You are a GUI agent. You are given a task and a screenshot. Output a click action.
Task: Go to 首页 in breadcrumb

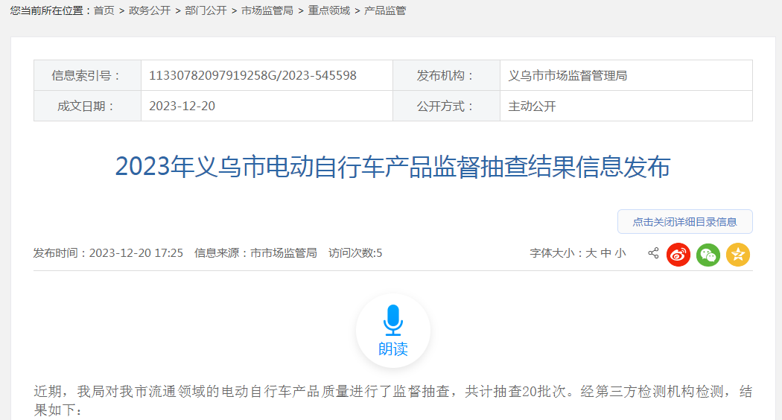(x=104, y=11)
